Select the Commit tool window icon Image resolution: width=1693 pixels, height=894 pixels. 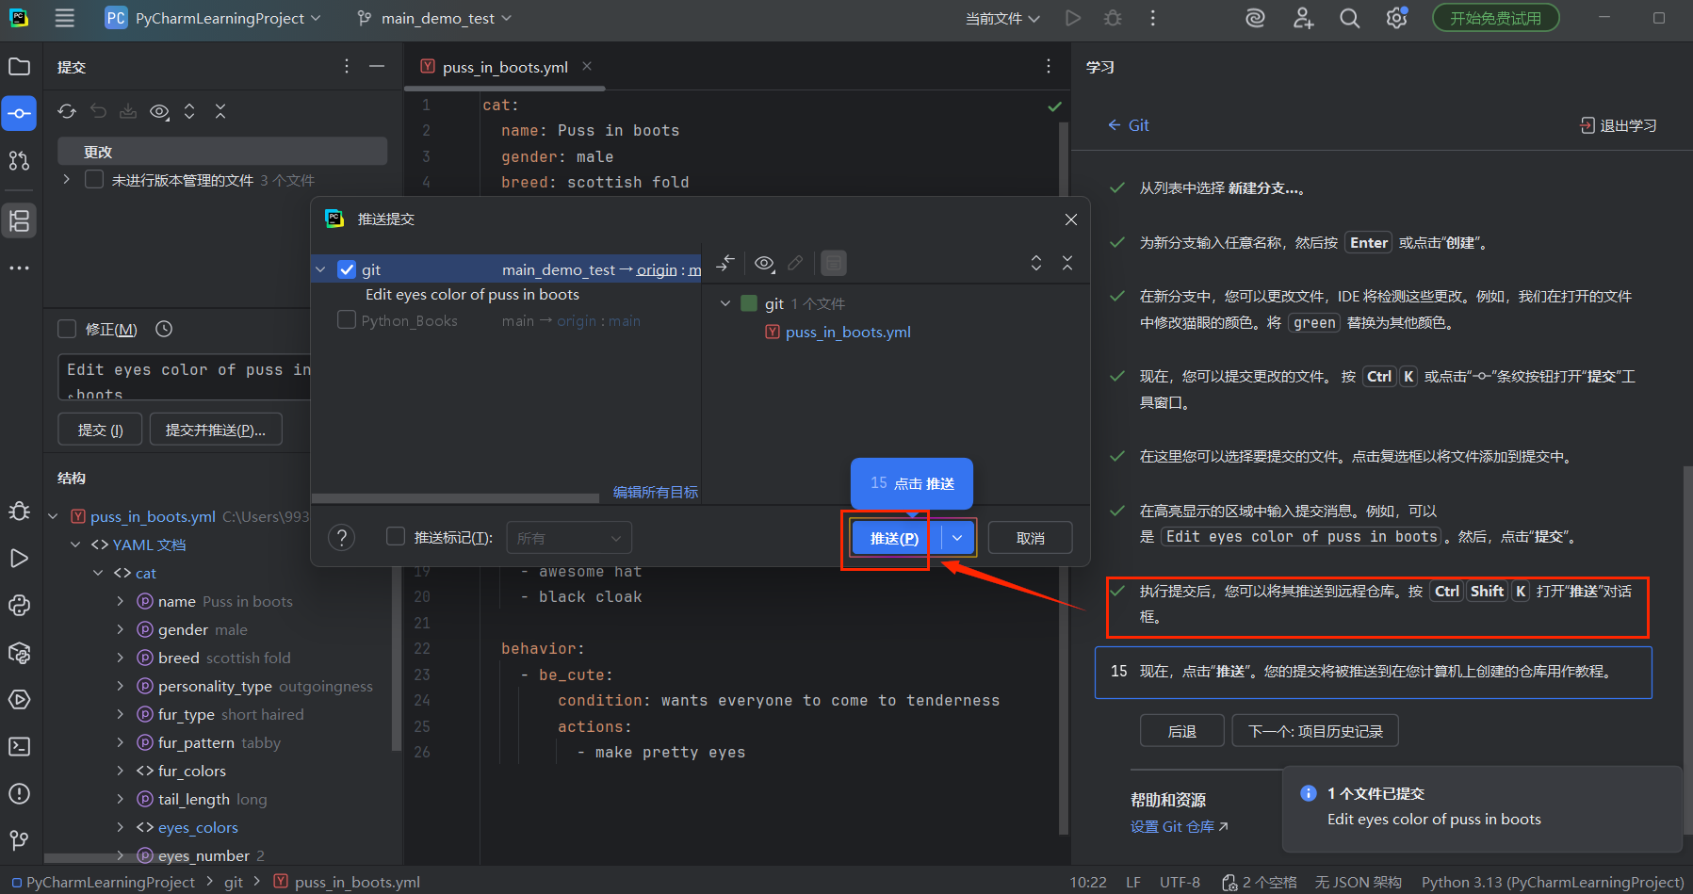tap(19, 113)
